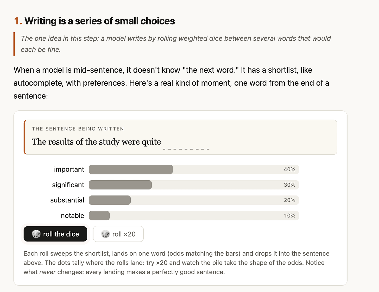This screenshot has width=379, height=292.
Task: Click the 'significant' probability bar
Action: tap(194, 185)
